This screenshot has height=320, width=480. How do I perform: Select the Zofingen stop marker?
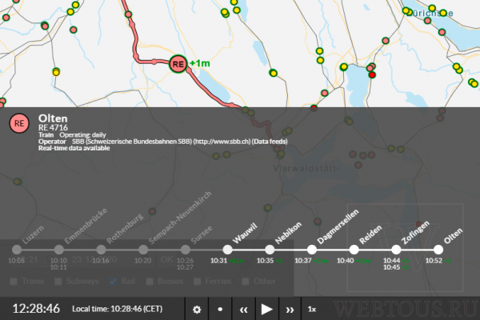396,250
